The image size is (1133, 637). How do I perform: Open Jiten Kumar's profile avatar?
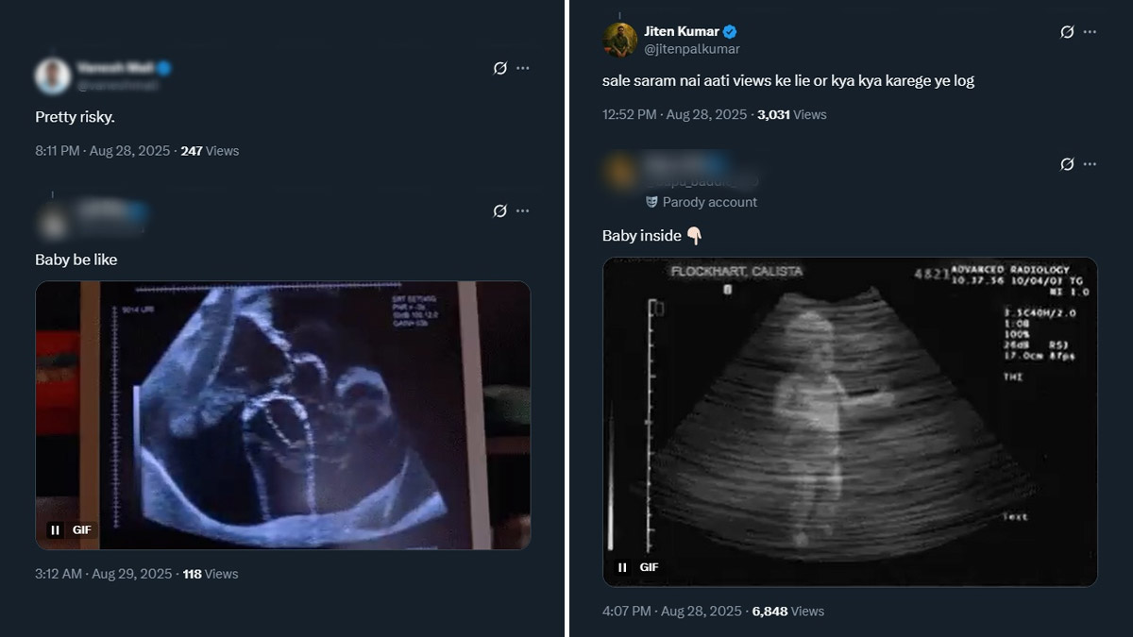point(619,40)
